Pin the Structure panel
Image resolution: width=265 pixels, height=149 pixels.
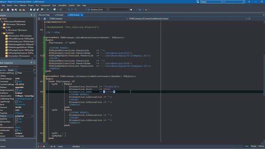pos(31,15)
